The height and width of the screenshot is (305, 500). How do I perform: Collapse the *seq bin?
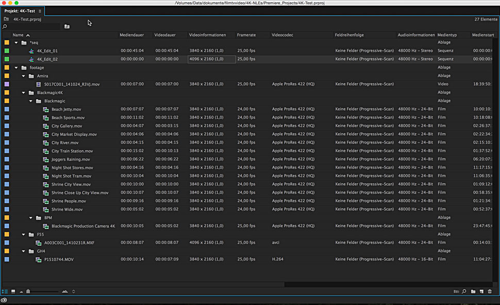(16, 43)
